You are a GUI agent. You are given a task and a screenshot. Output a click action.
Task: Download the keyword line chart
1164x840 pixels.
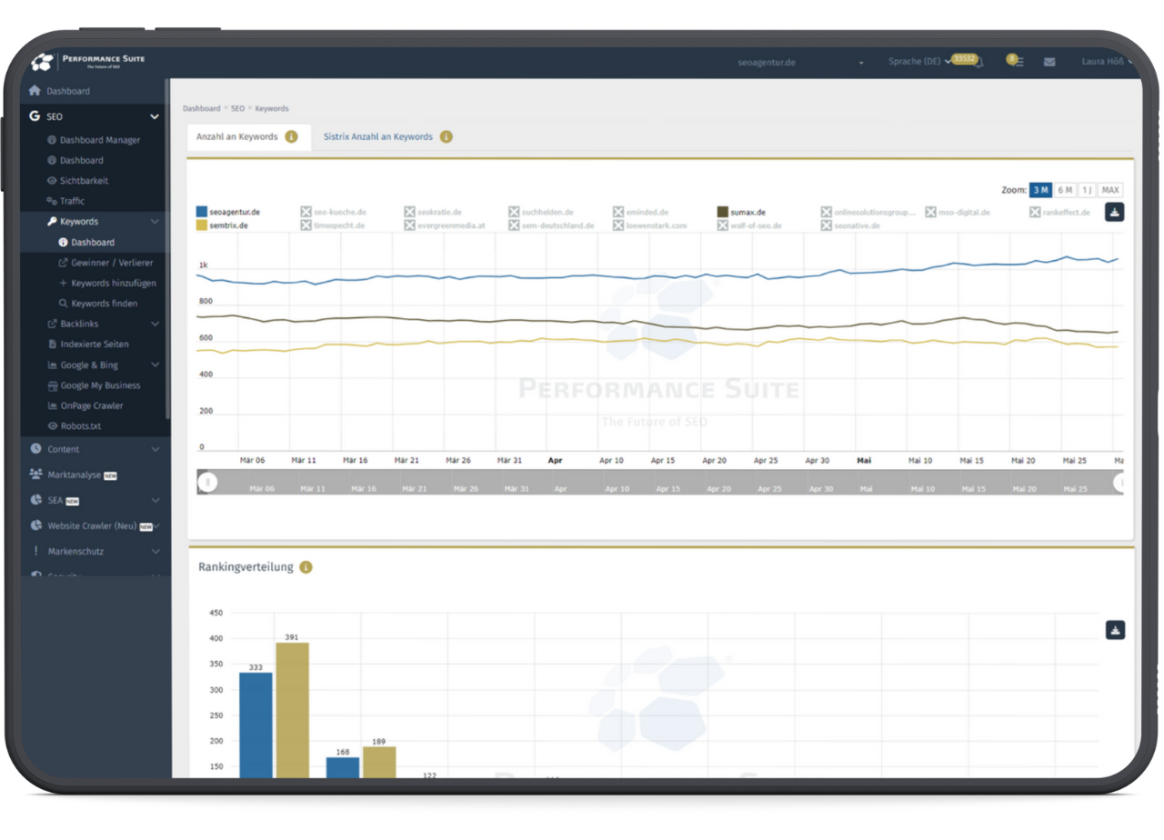tap(1115, 212)
